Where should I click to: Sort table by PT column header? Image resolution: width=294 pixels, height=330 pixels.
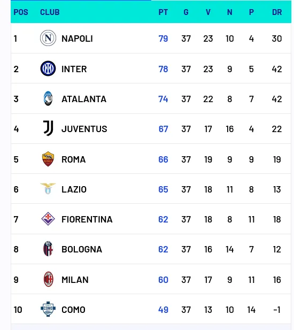pyautogui.click(x=163, y=12)
